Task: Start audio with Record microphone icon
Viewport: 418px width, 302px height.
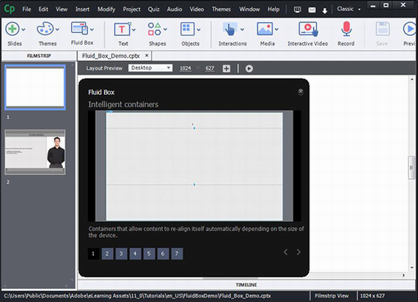Action: [x=346, y=29]
